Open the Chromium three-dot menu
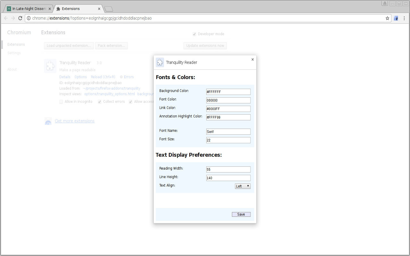 (404, 18)
